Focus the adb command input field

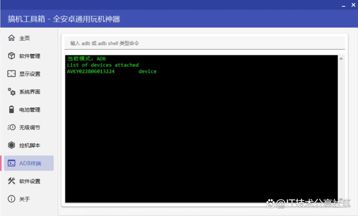[205, 43]
